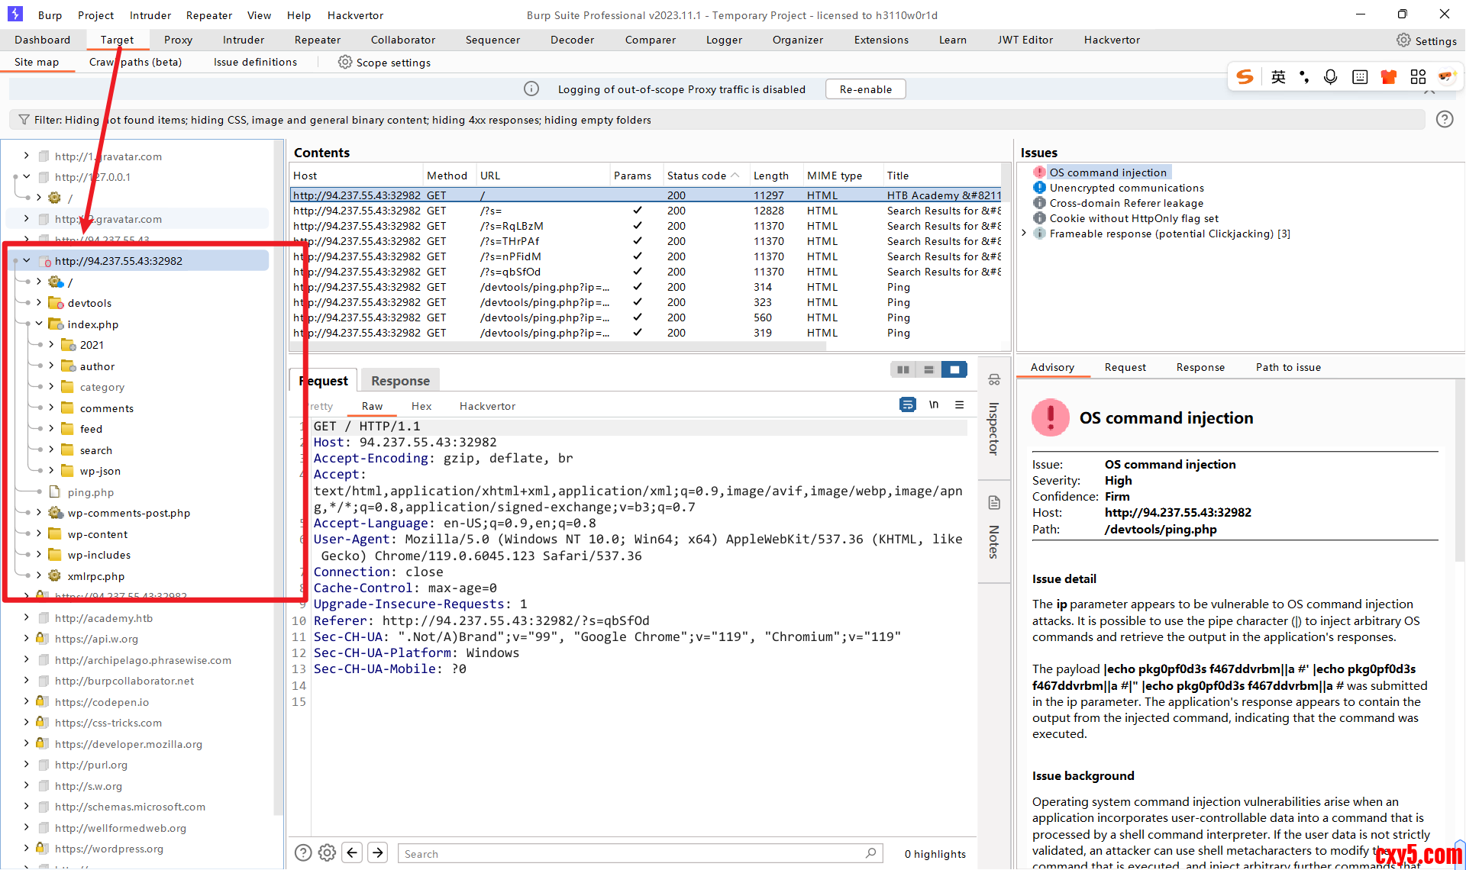1466x870 pixels.
Task: Go to the previous search match arrow
Action: tap(352, 853)
